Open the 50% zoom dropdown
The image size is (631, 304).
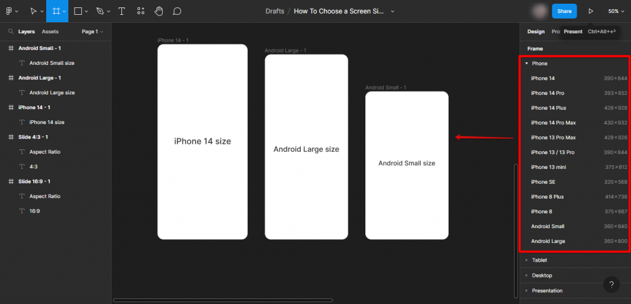click(616, 11)
